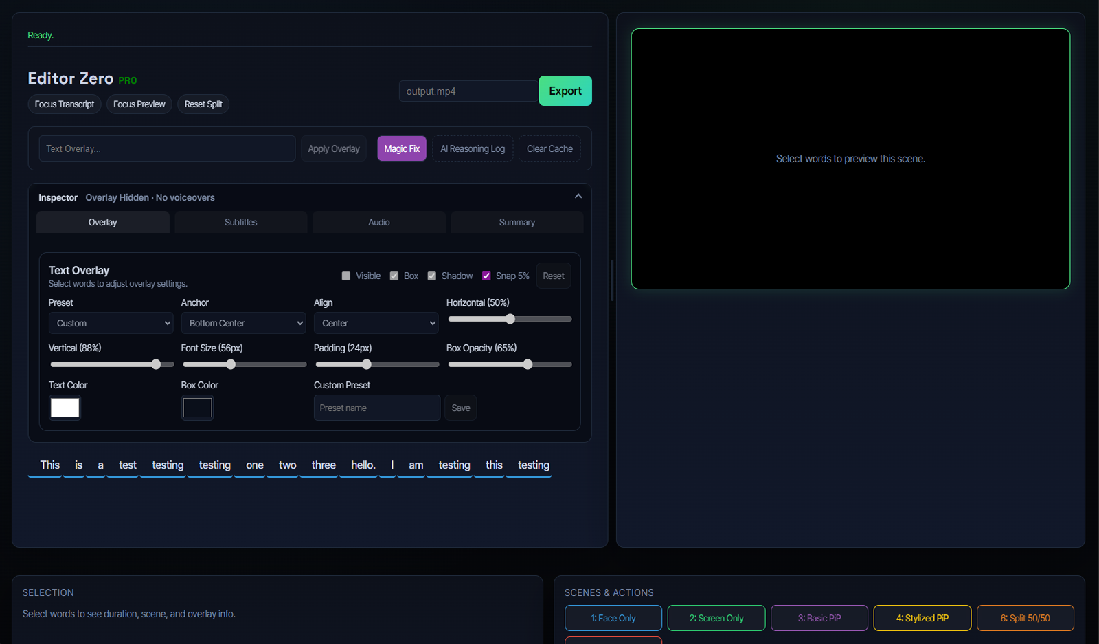This screenshot has height=644, width=1099.
Task: Click the Magic Fix button
Action: tap(401, 148)
